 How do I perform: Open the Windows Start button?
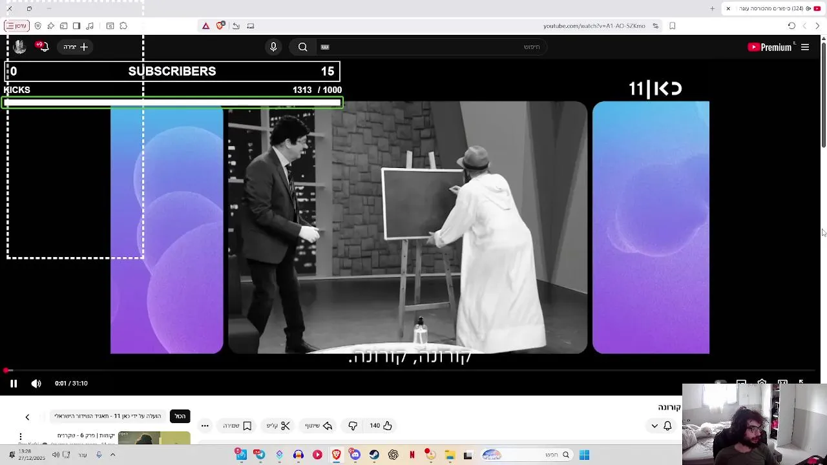(584, 455)
